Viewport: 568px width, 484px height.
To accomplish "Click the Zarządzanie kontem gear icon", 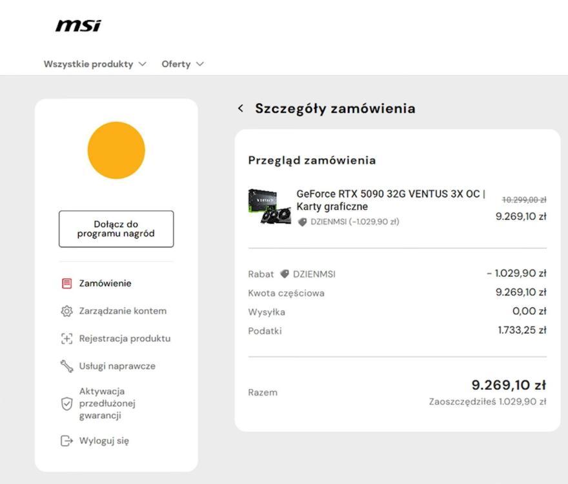I will tap(66, 311).
